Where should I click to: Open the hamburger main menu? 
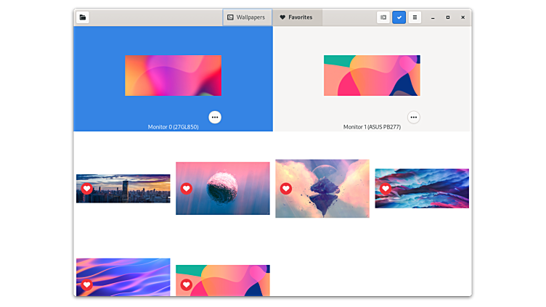tap(415, 17)
